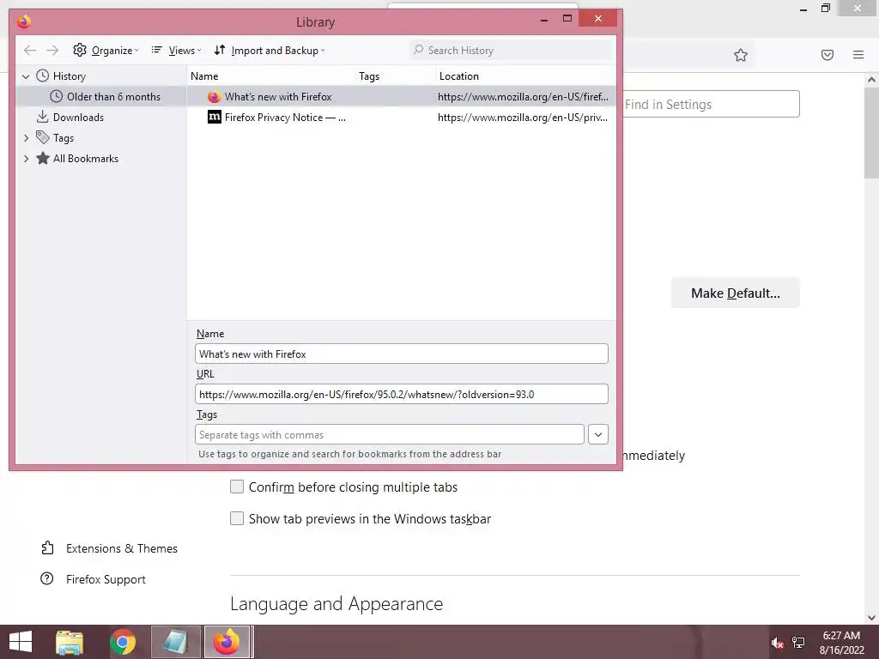
Task: Go forward using Library forward arrow
Action: click(52, 51)
